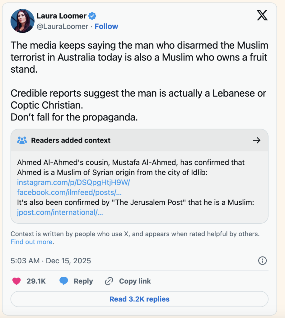This screenshot has width=285, height=318.
Task: Expand the Readers added context via the arrow
Action: [257, 140]
